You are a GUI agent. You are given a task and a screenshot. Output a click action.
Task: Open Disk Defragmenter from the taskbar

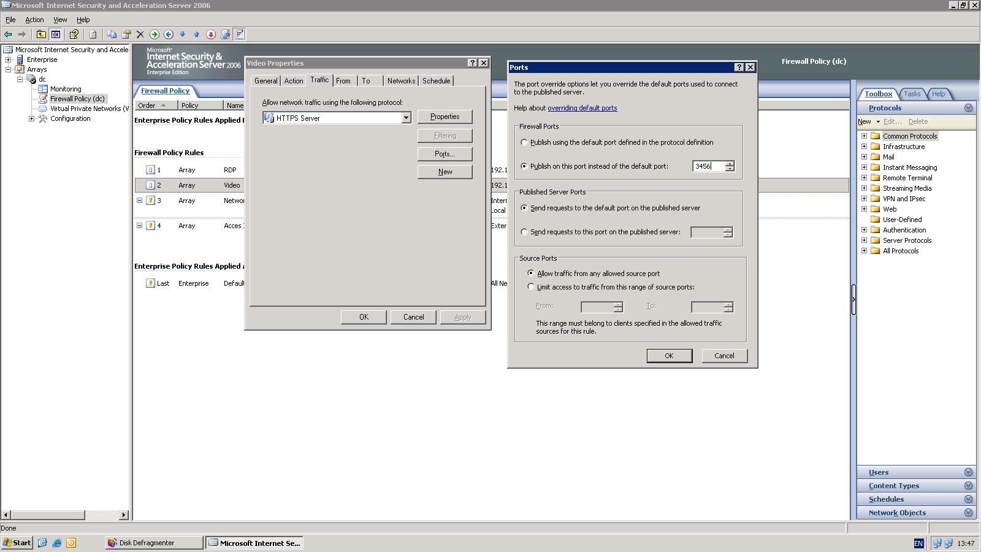153,543
